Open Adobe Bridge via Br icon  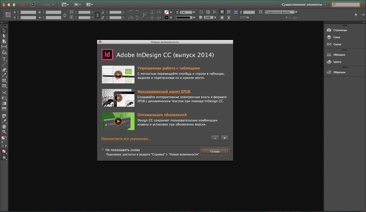33,5
